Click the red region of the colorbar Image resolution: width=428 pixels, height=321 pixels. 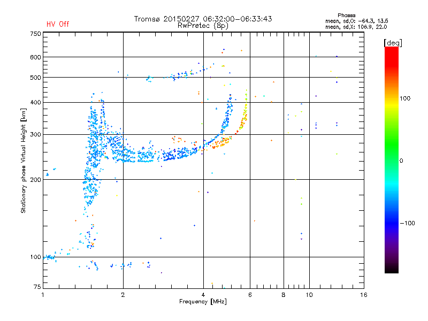click(x=392, y=56)
